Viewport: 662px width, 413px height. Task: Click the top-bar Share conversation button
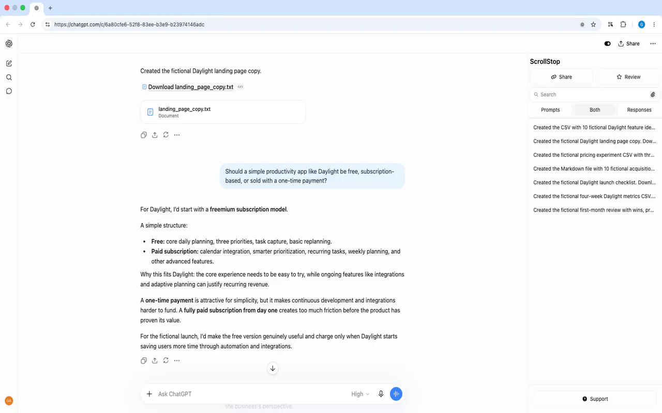pyautogui.click(x=629, y=44)
